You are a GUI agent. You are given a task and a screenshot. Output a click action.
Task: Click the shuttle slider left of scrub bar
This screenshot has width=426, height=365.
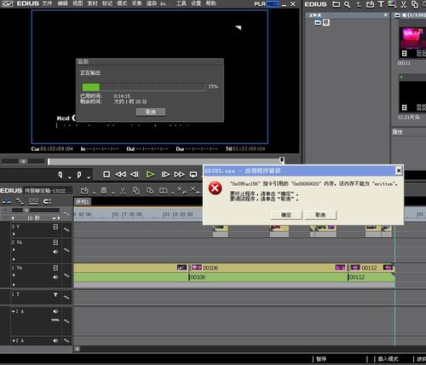coord(23,161)
